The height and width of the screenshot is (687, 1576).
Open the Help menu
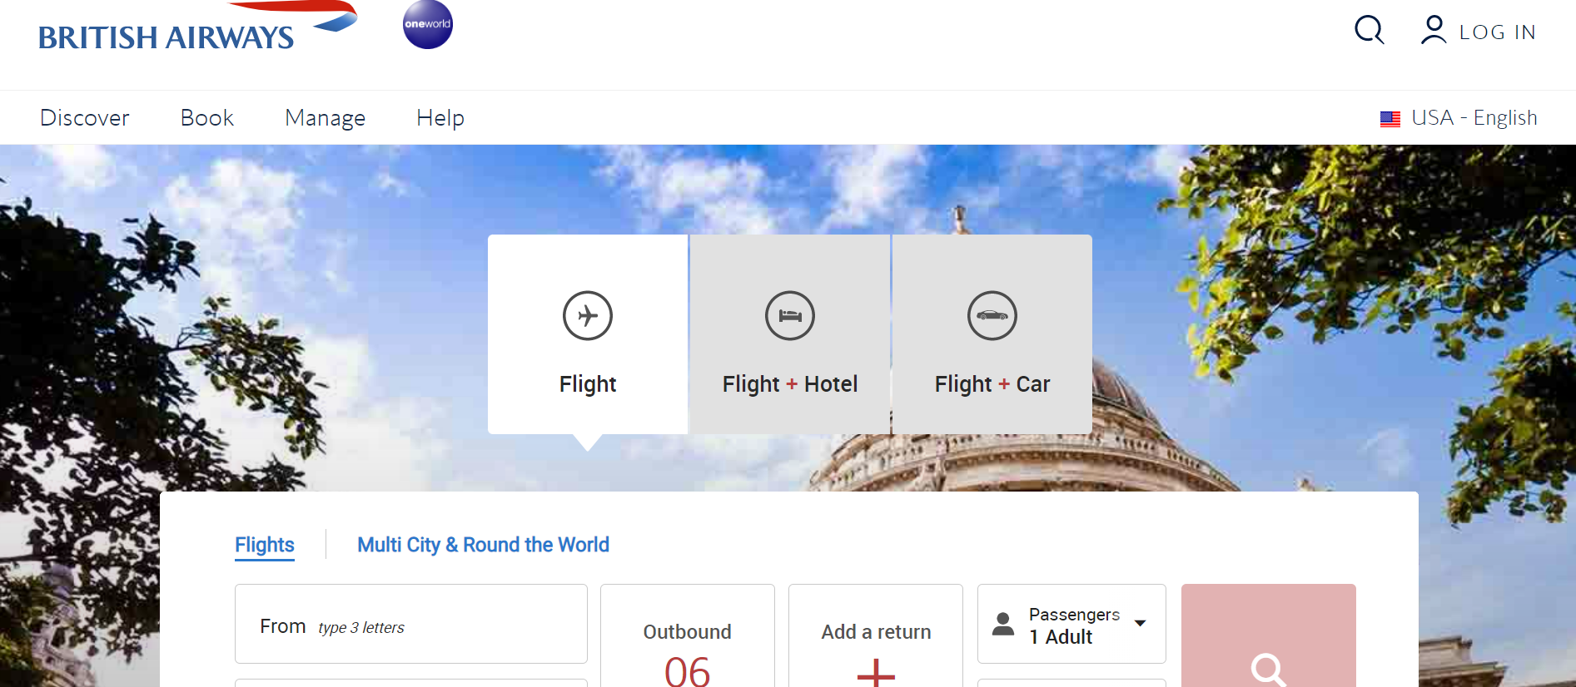point(440,118)
